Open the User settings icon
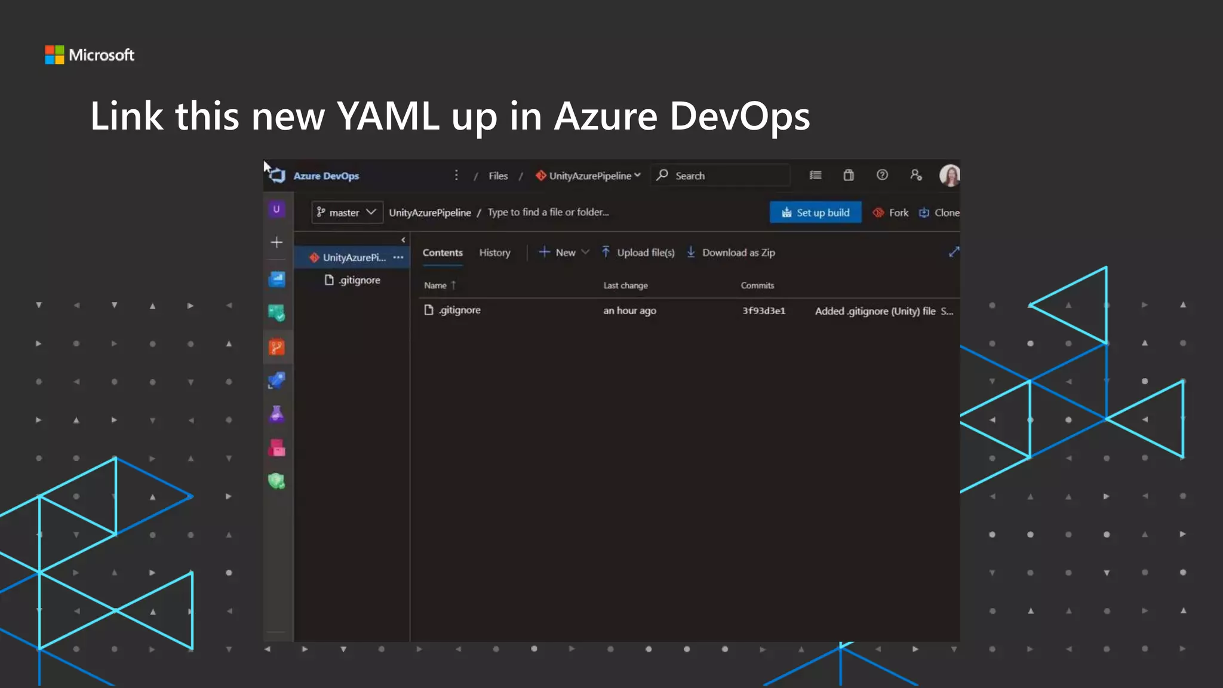This screenshot has height=688, width=1223. pyautogui.click(x=915, y=175)
